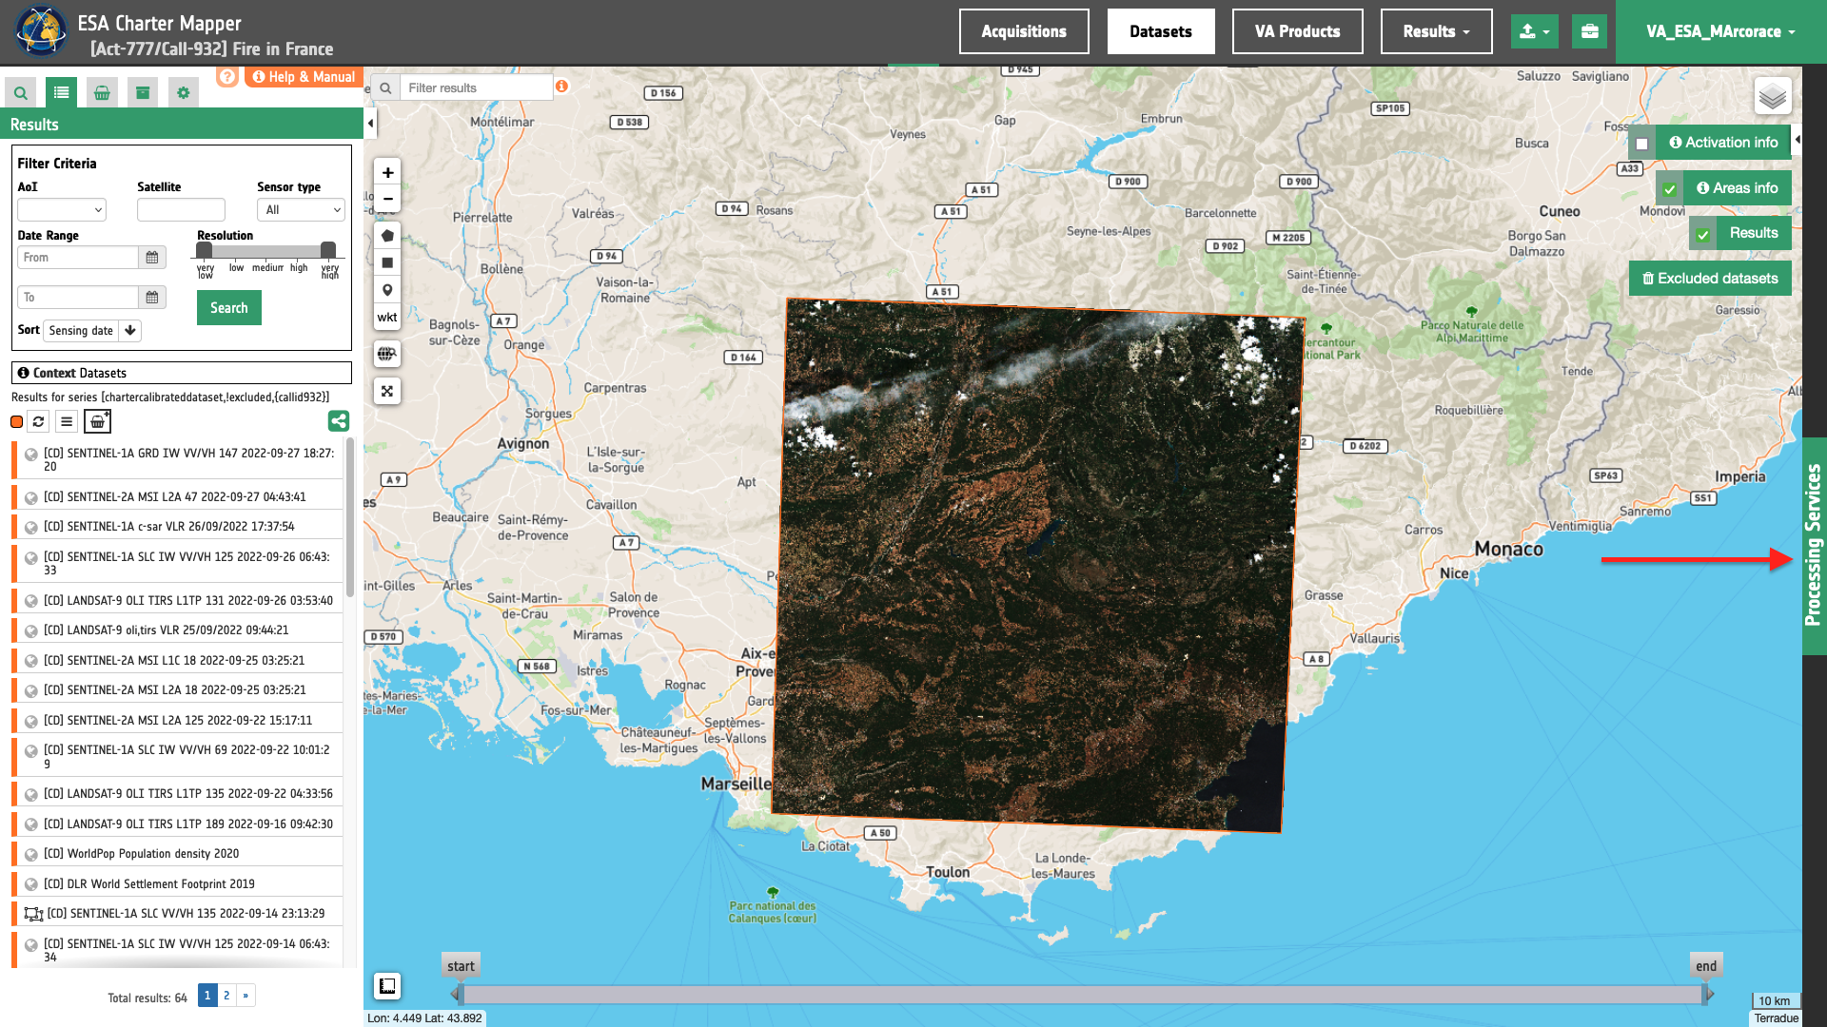Uncheck the Results layer checkbox
1827x1027 pixels.
coord(1703,234)
